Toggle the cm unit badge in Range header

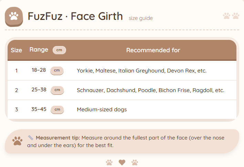59,50
